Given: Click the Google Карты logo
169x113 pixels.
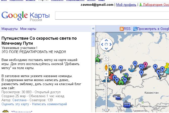Looking at the screenshot, I should point(26,16).
